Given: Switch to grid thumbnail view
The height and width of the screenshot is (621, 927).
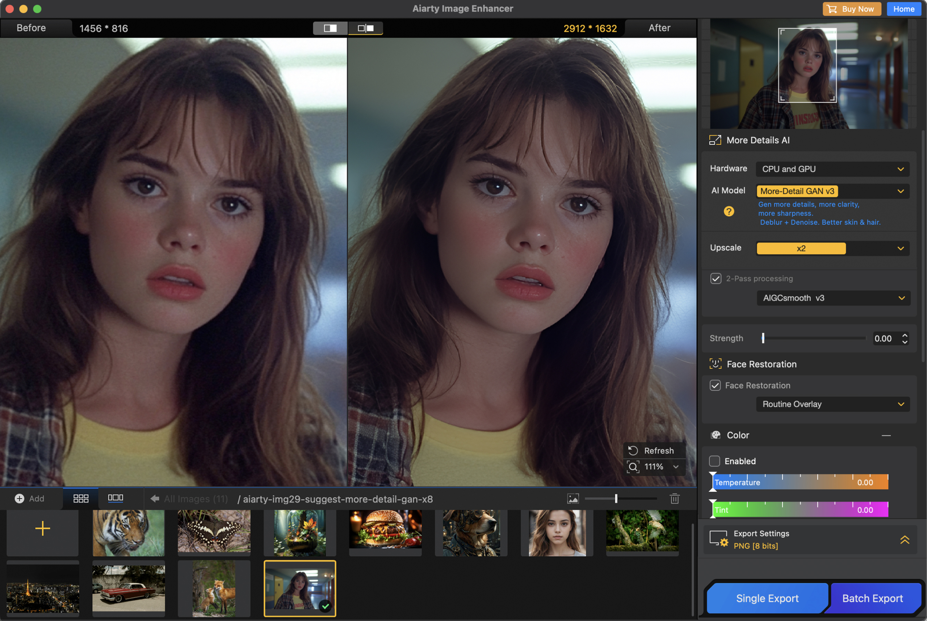Looking at the screenshot, I should pos(80,498).
